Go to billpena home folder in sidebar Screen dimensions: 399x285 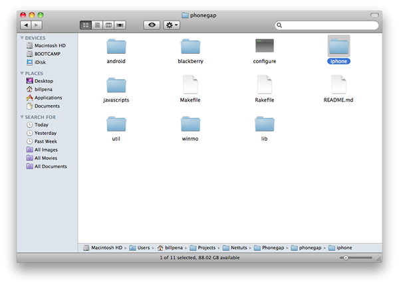click(39, 89)
